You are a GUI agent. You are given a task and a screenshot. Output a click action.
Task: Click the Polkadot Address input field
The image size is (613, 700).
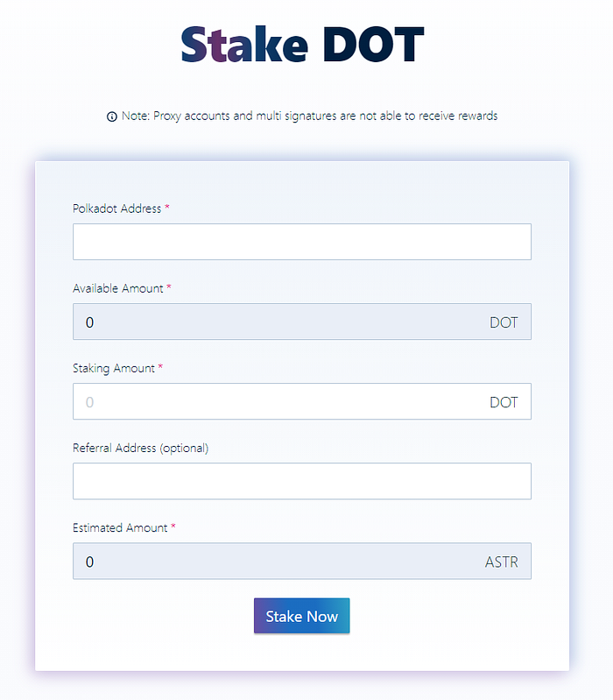(301, 242)
